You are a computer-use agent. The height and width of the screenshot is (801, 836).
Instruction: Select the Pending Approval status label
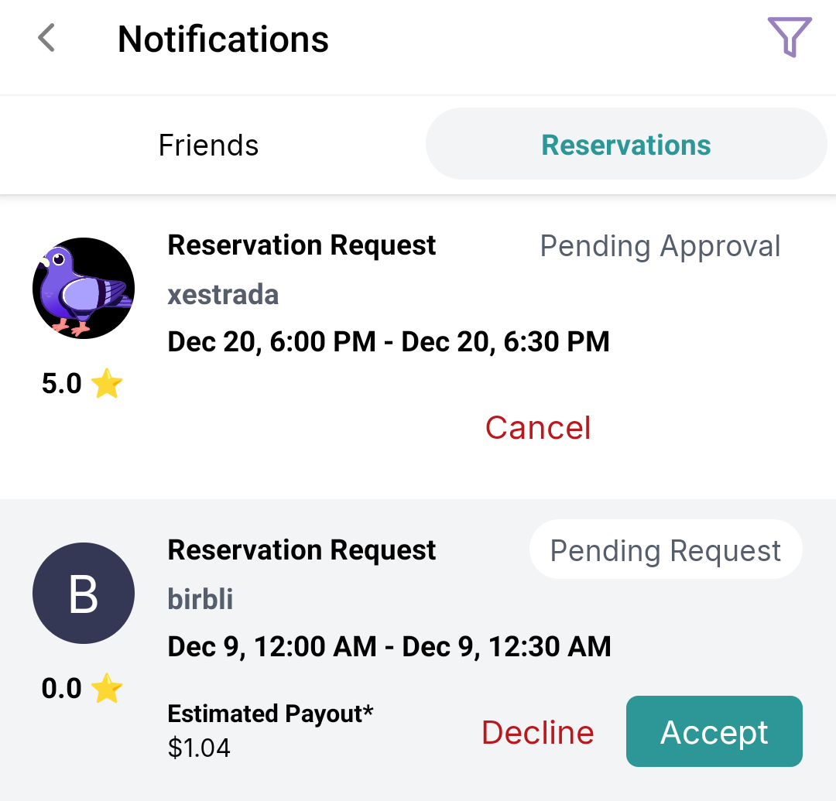click(x=660, y=245)
